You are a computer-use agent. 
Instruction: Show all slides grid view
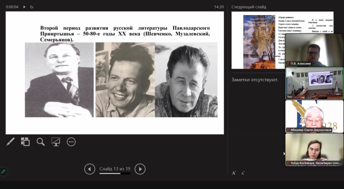[25, 142]
